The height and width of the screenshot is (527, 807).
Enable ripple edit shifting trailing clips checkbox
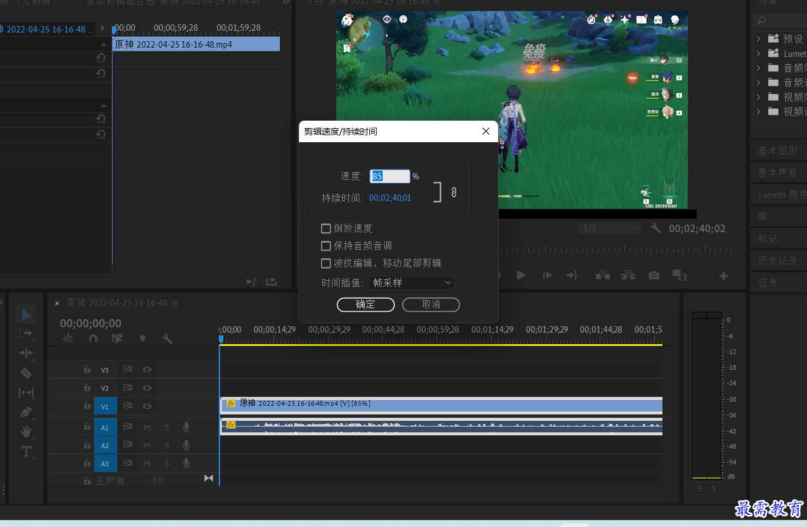point(326,263)
